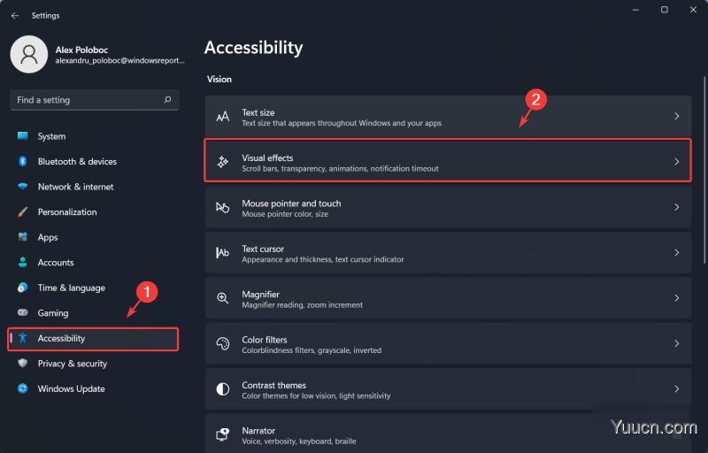Open the Apps section in sidebar
708x453 pixels.
pos(48,237)
